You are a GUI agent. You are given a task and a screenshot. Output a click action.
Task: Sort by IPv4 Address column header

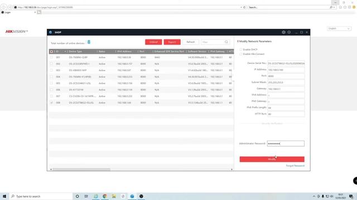(x=124, y=52)
